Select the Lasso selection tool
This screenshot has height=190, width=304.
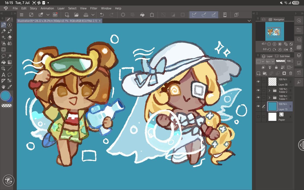(4, 56)
